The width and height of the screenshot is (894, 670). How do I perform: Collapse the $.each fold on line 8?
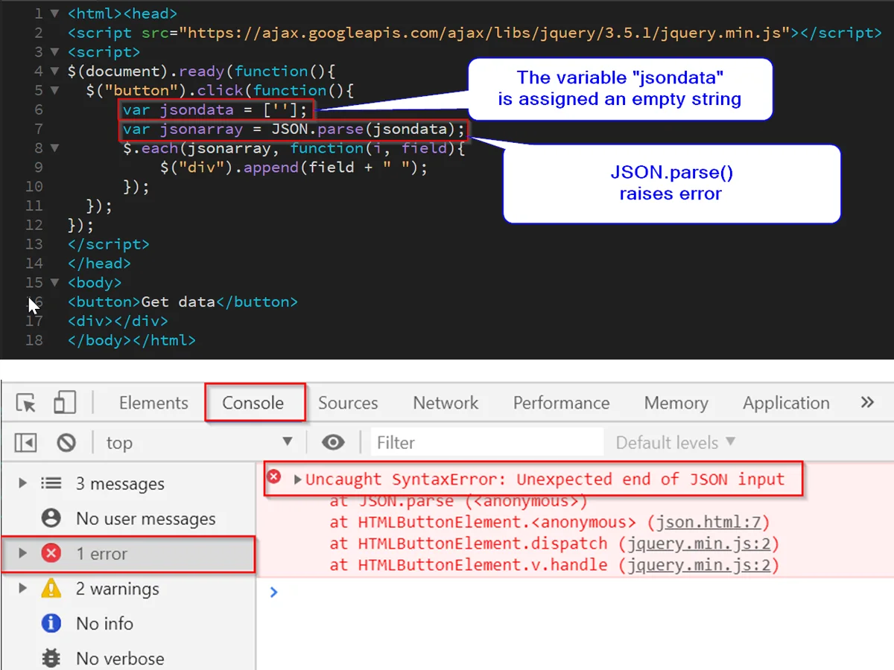click(54, 148)
